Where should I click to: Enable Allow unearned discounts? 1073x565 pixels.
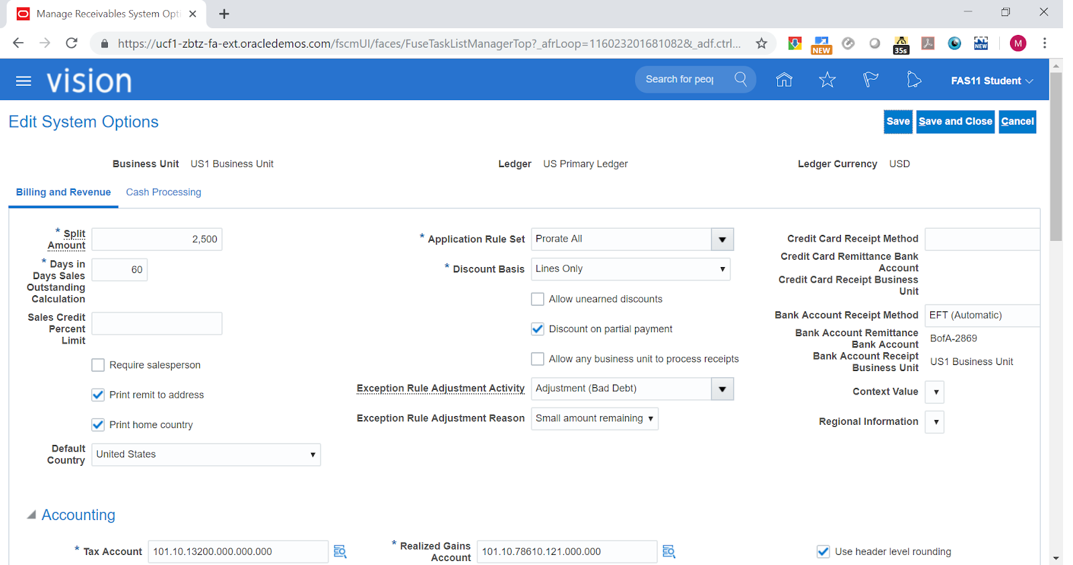click(x=537, y=299)
